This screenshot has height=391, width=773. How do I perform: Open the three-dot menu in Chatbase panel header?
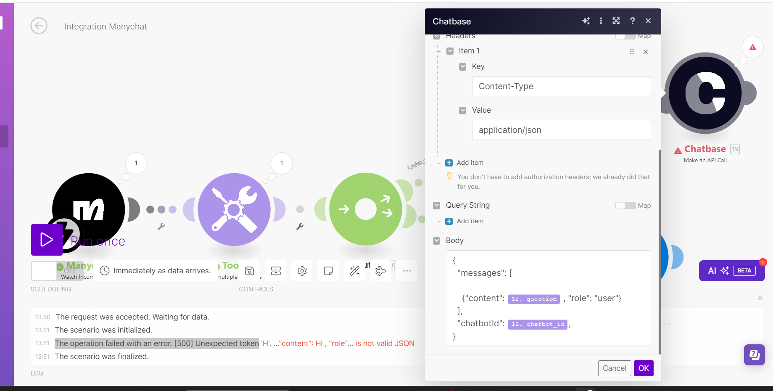tap(601, 21)
